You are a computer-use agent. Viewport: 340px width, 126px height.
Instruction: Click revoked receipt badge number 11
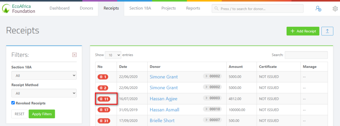pyautogui.click(x=104, y=99)
